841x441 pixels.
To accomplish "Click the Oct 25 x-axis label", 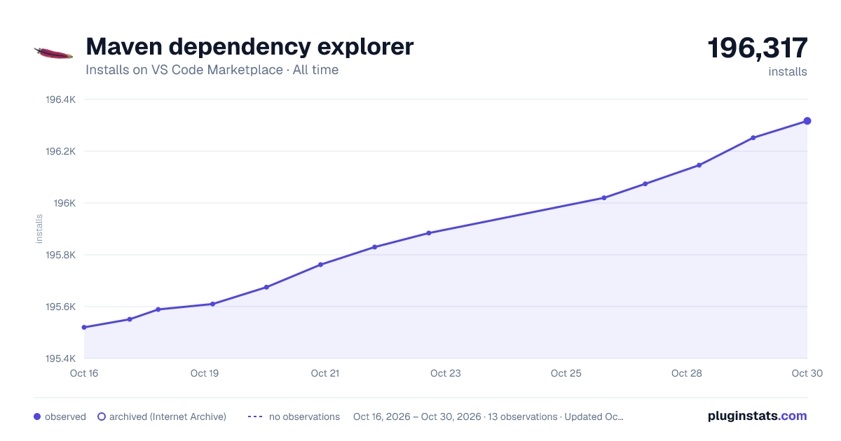I will tap(566, 373).
